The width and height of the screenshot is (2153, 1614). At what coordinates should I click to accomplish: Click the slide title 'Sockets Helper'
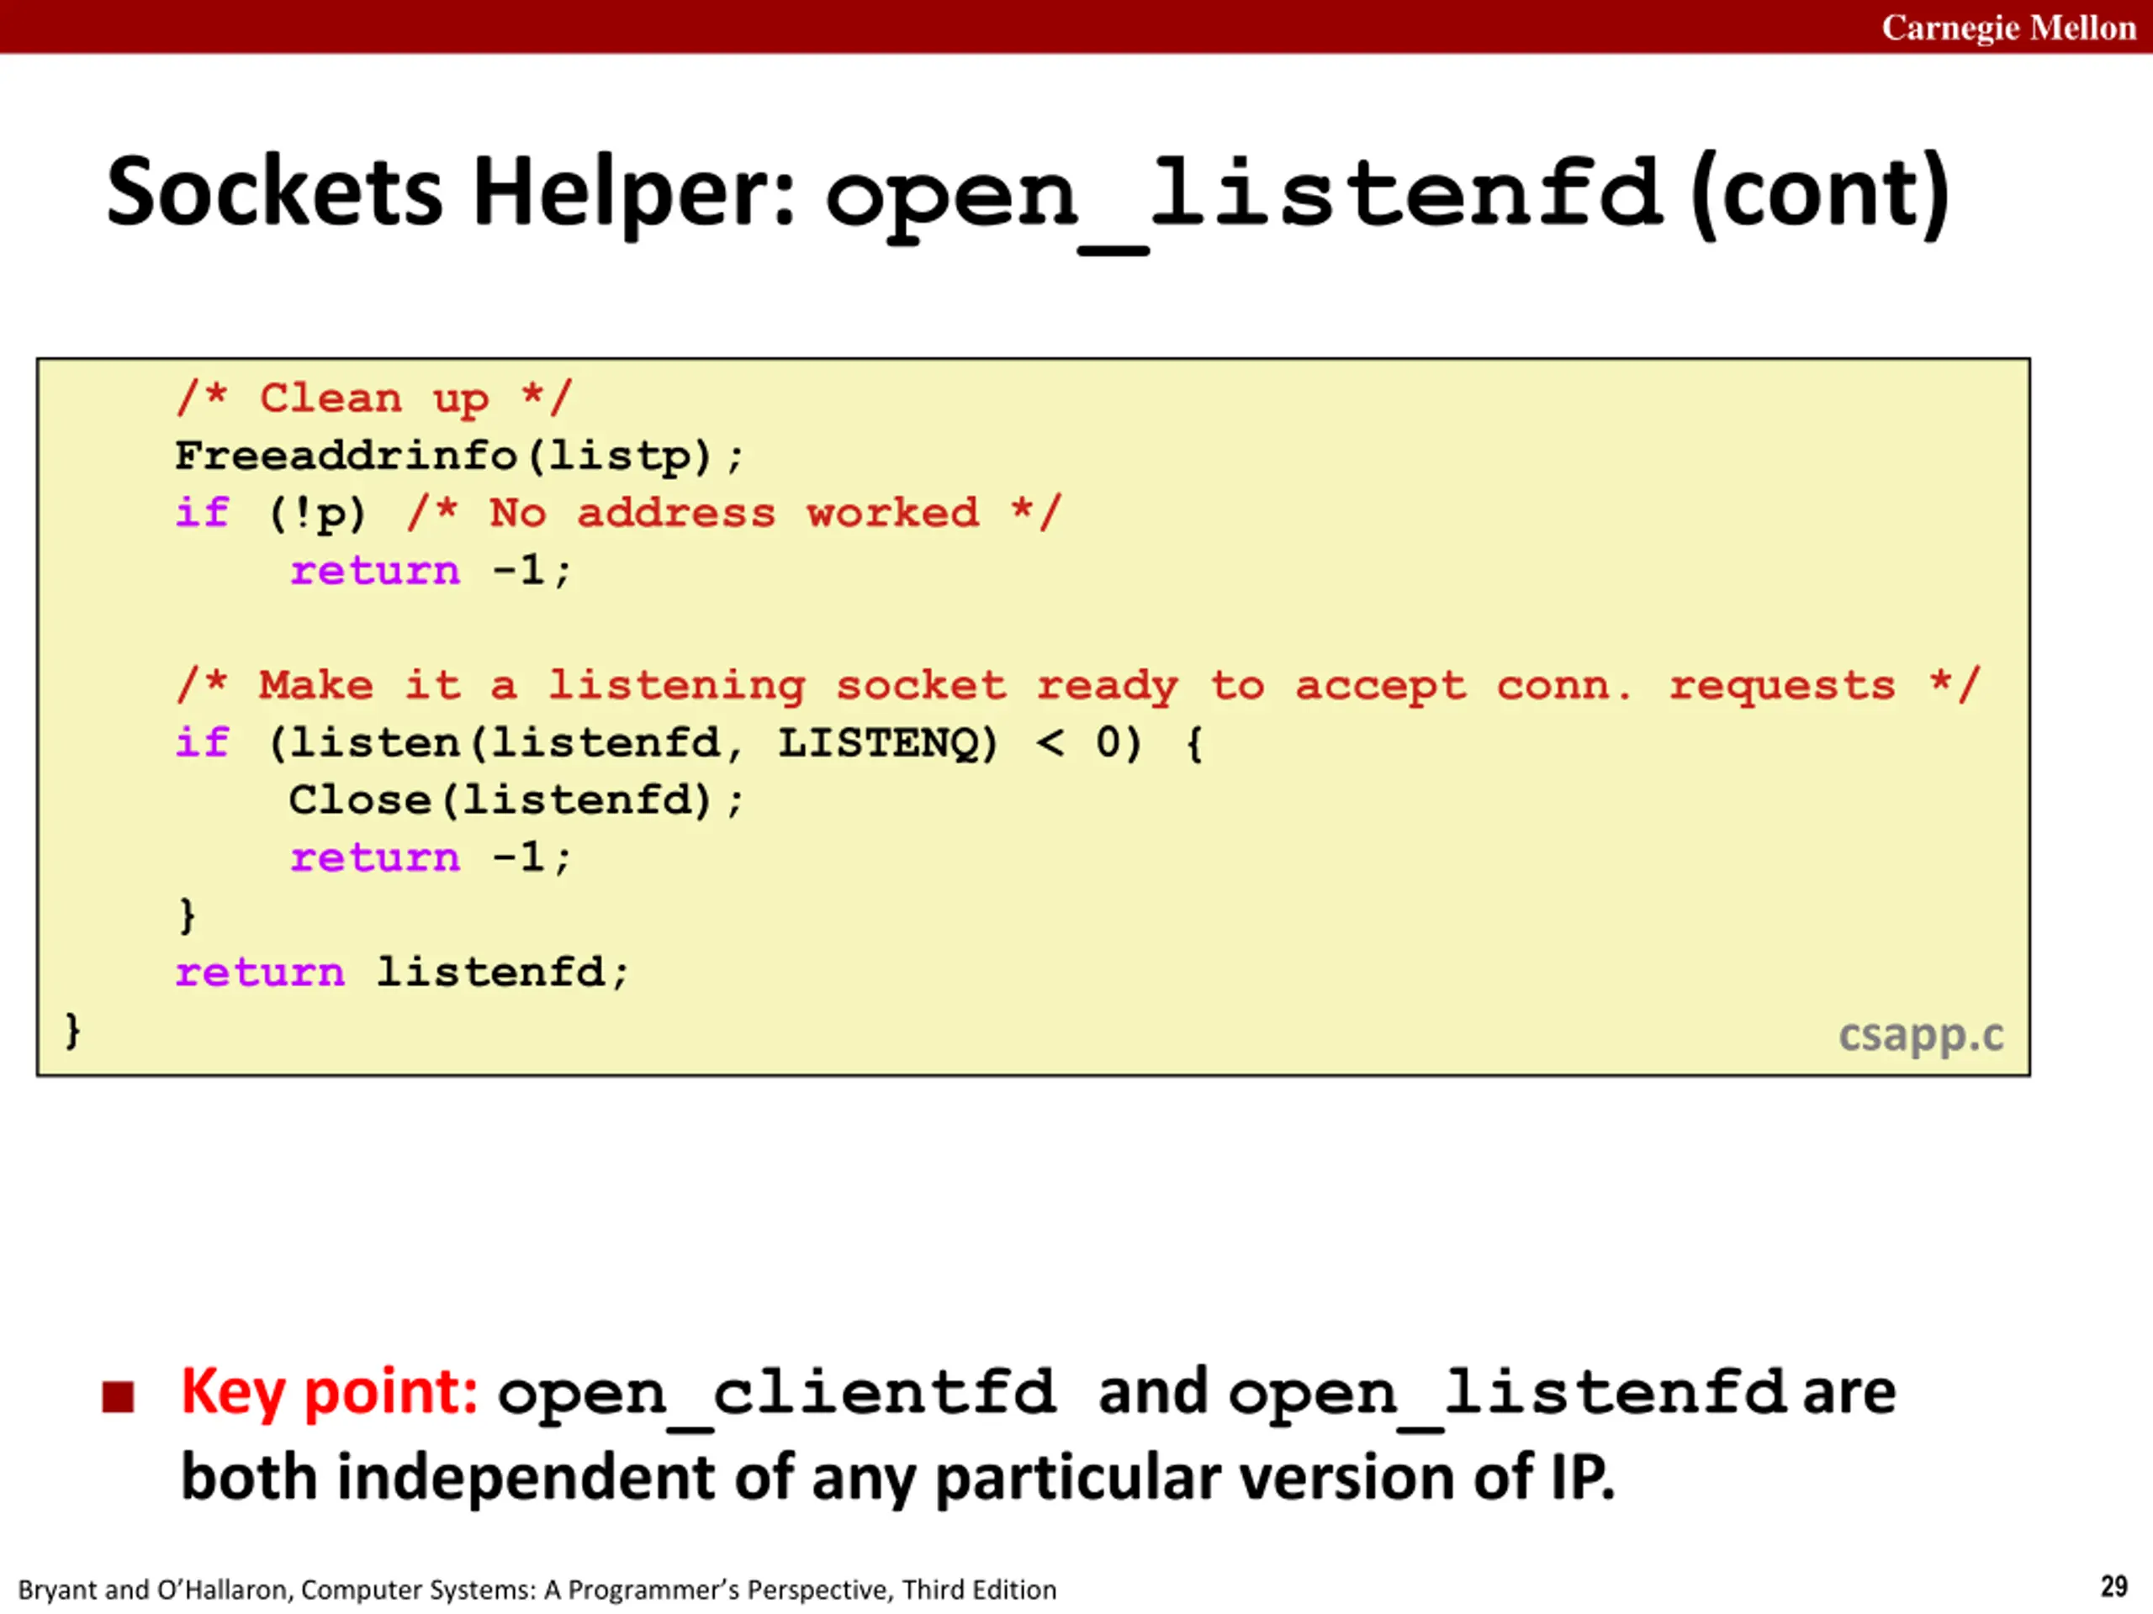point(452,193)
